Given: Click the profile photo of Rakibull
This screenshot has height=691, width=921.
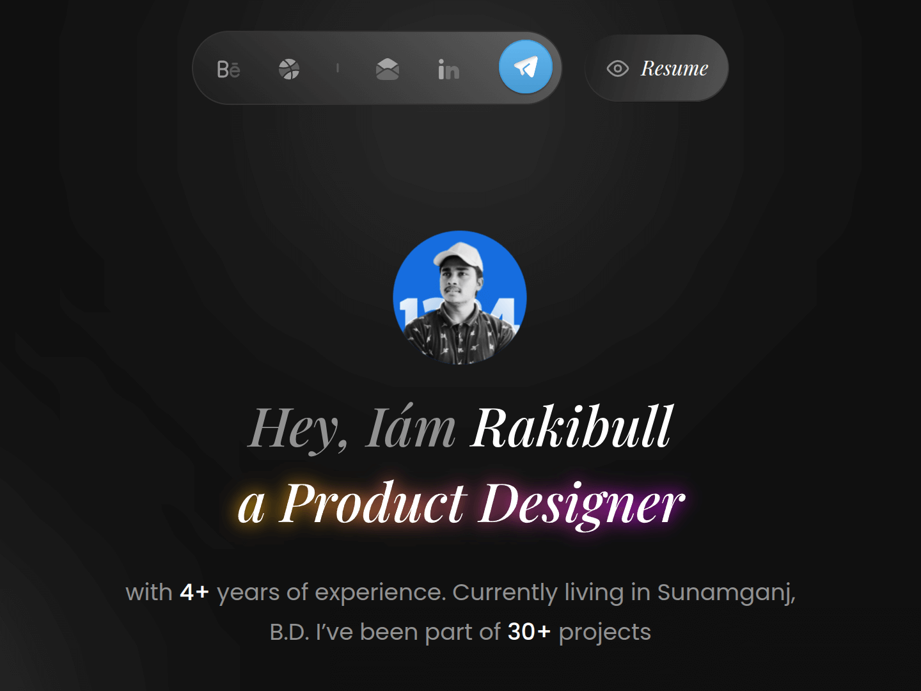Looking at the screenshot, I should (x=459, y=296).
